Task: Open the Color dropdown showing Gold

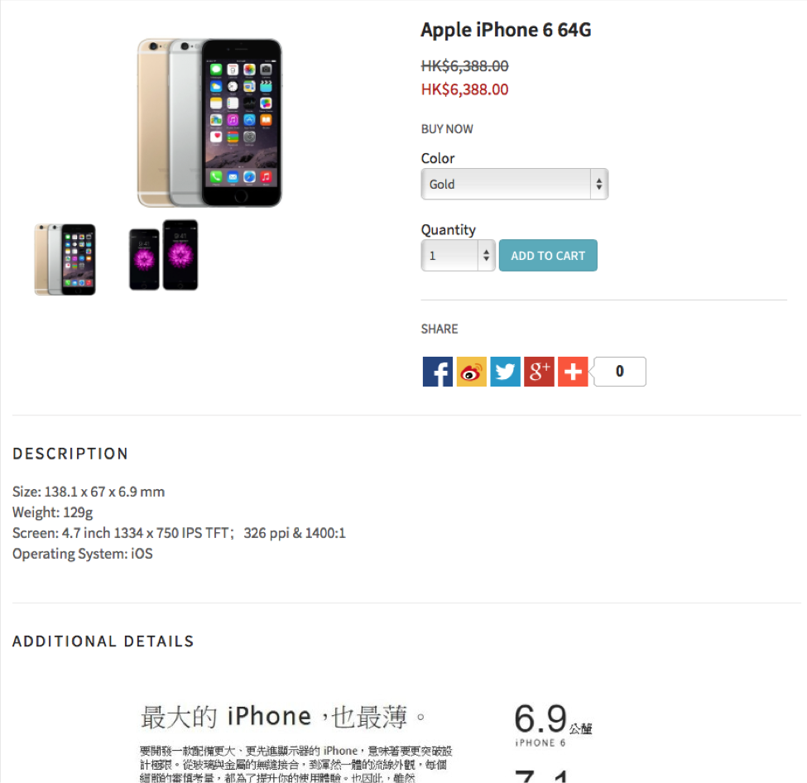Action: pos(515,184)
